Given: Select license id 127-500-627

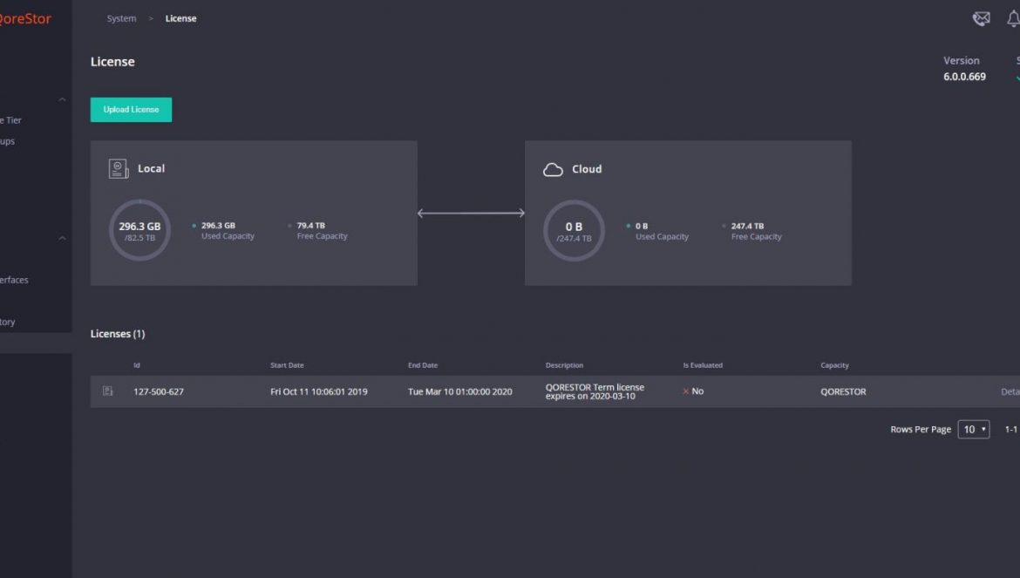Looking at the screenshot, I should 159,391.
